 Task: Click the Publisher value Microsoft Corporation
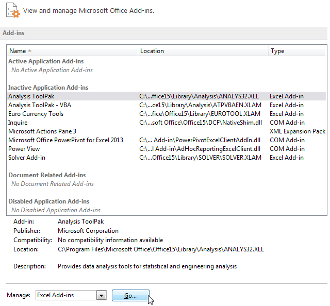88,231
